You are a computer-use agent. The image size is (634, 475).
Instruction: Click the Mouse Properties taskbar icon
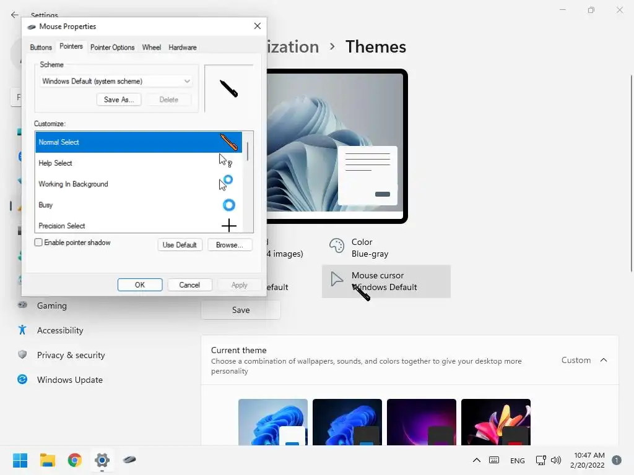[x=129, y=460]
